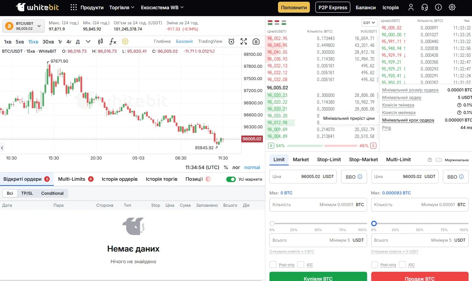Toggle percent scale on chart
This screenshot has width=472, height=281.
(226, 167)
